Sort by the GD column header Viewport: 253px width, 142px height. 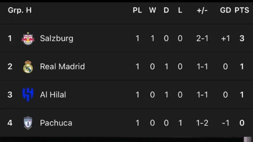pyautogui.click(x=225, y=10)
